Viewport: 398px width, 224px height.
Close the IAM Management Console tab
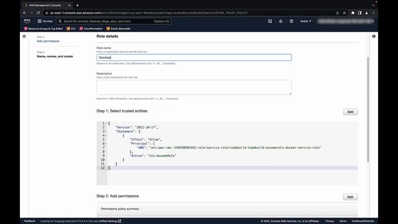coord(69,6)
